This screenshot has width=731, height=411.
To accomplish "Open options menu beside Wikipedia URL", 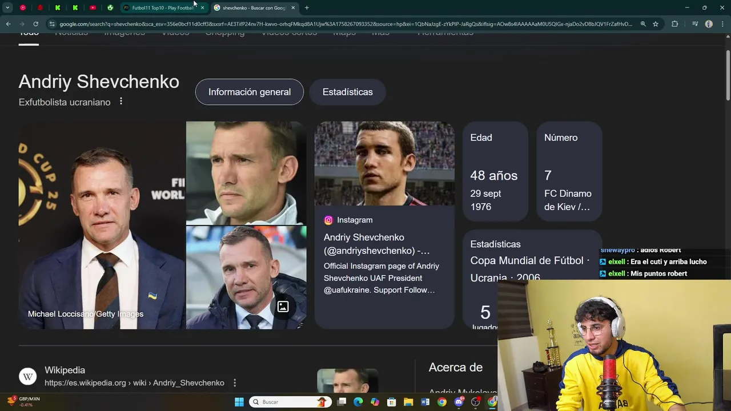I will (234, 383).
